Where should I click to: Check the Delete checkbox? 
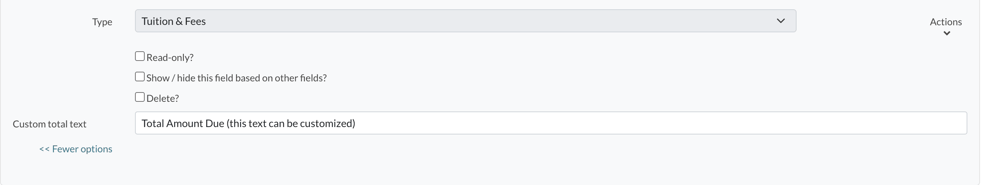[x=141, y=97]
